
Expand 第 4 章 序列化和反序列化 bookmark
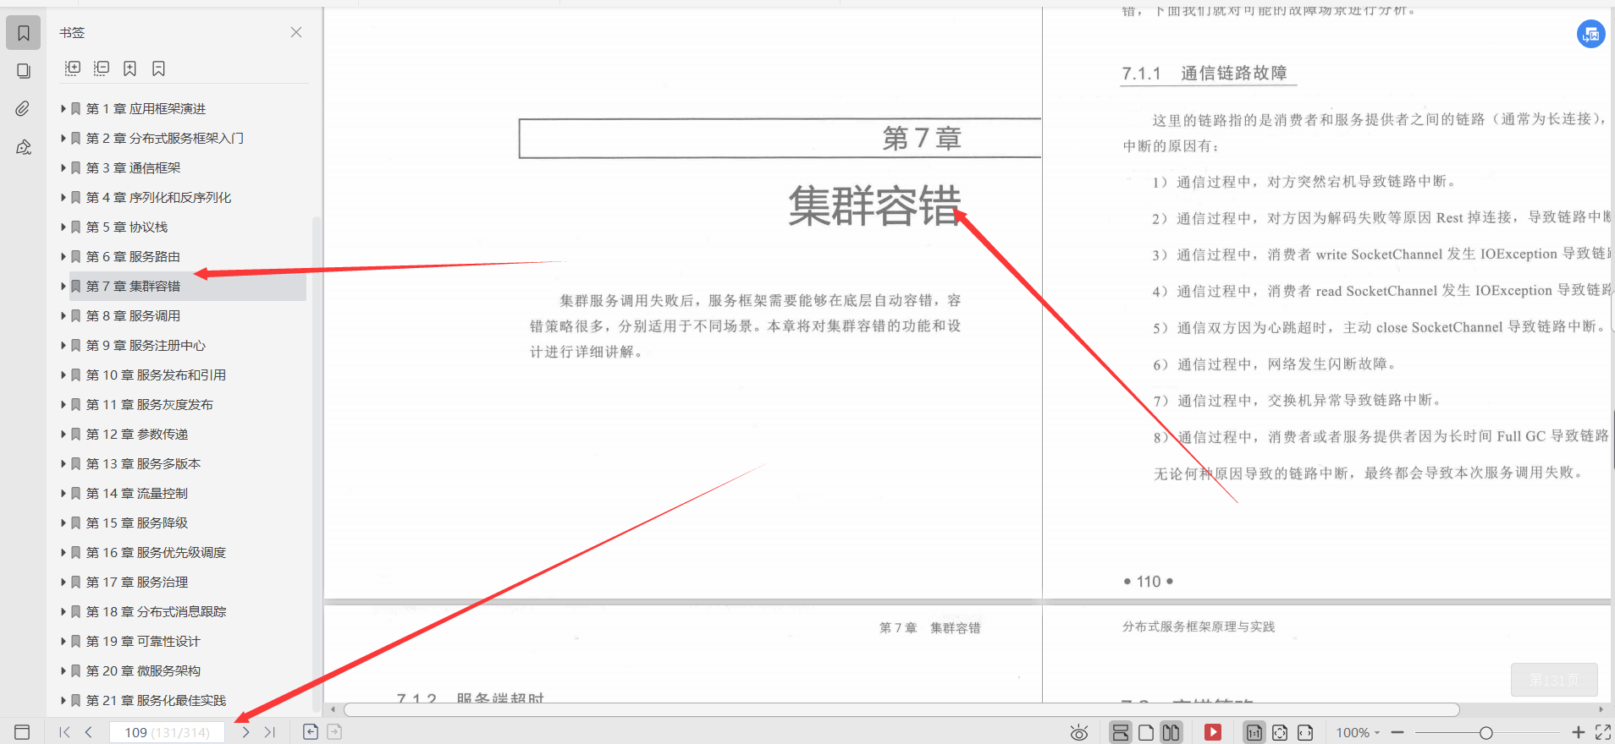pos(63,198)
